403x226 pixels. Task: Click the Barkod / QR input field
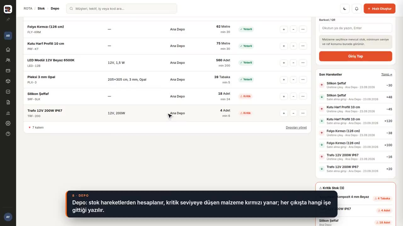[355, 28]
